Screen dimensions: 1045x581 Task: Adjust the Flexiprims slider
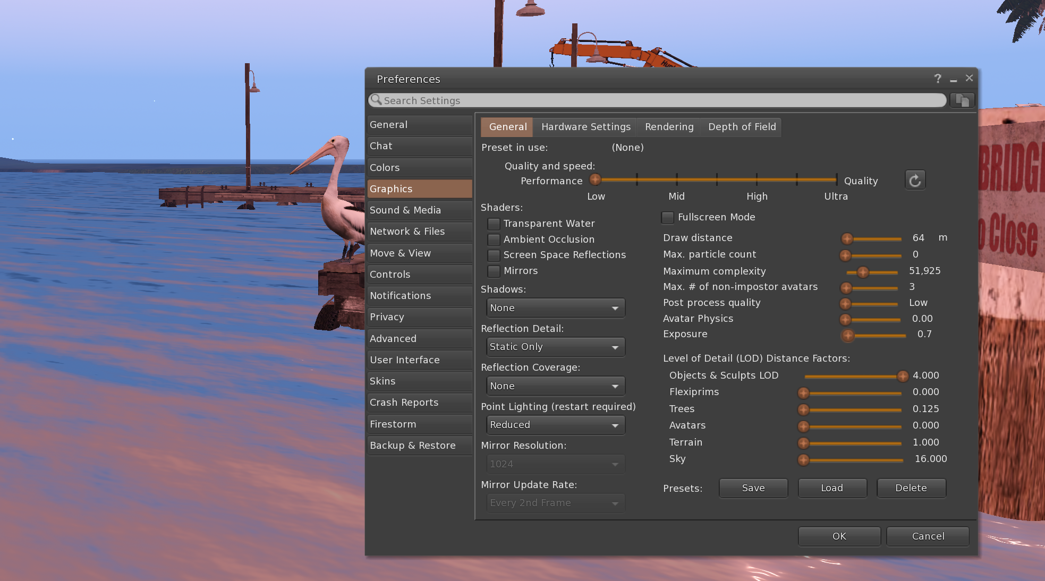tap(850, 393)
